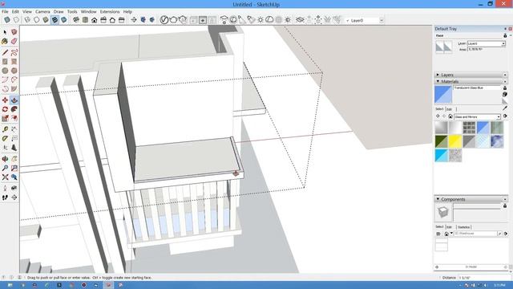This screenshot has height=289, width=513.
Task: Switch to Components Statistics tab
Action: coord(463,227)
